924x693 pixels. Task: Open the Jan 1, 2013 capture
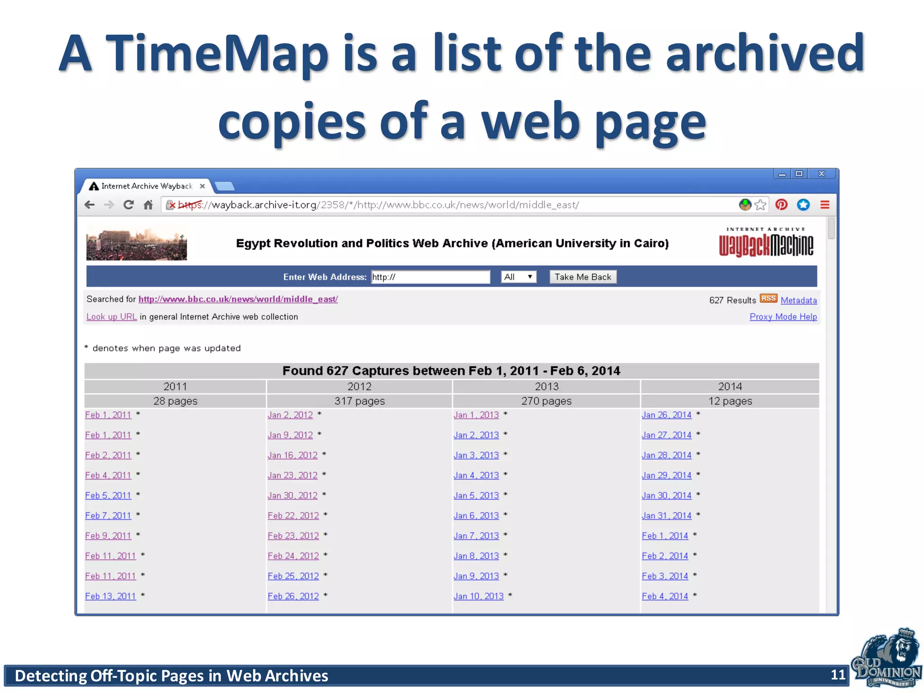coord(476,415)
